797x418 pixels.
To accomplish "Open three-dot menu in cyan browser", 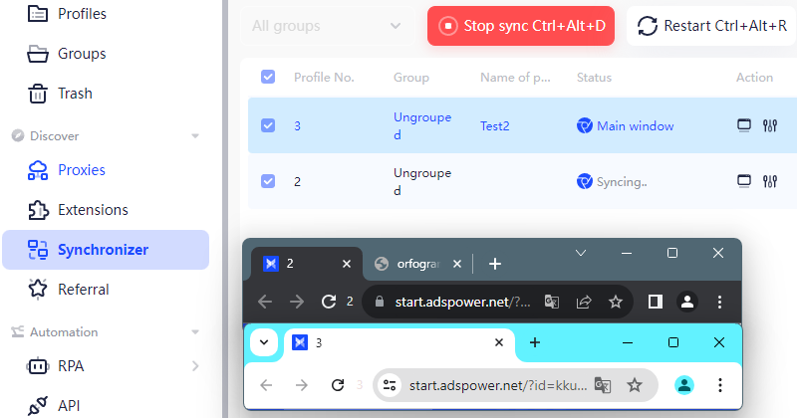I will (x=719, y=385).
